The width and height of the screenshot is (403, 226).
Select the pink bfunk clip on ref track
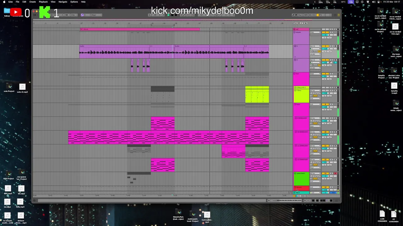[140, 29]
